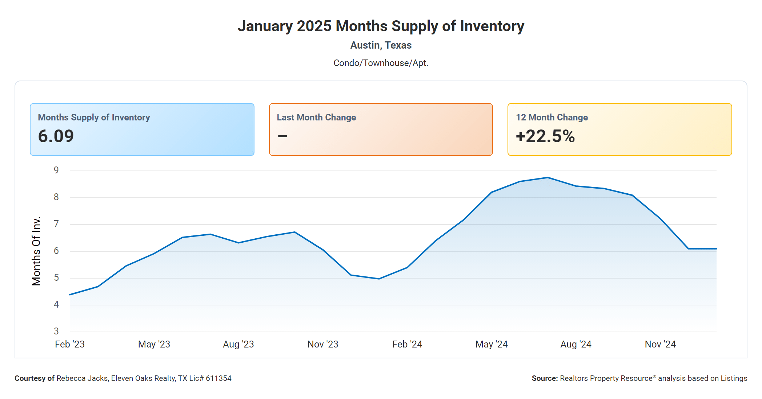
Task: Click the Nov '24 x-axis label
Action: [x=660, y=344]
